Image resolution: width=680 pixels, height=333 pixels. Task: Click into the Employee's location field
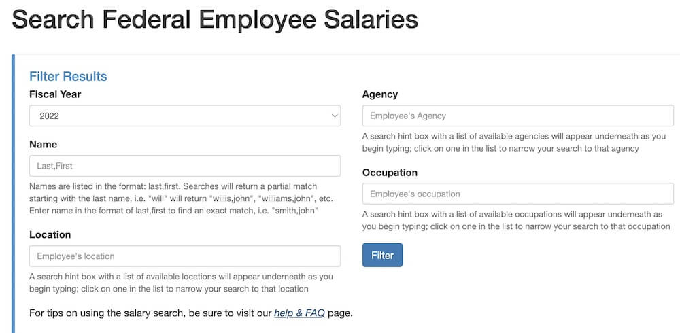[185, 256]
